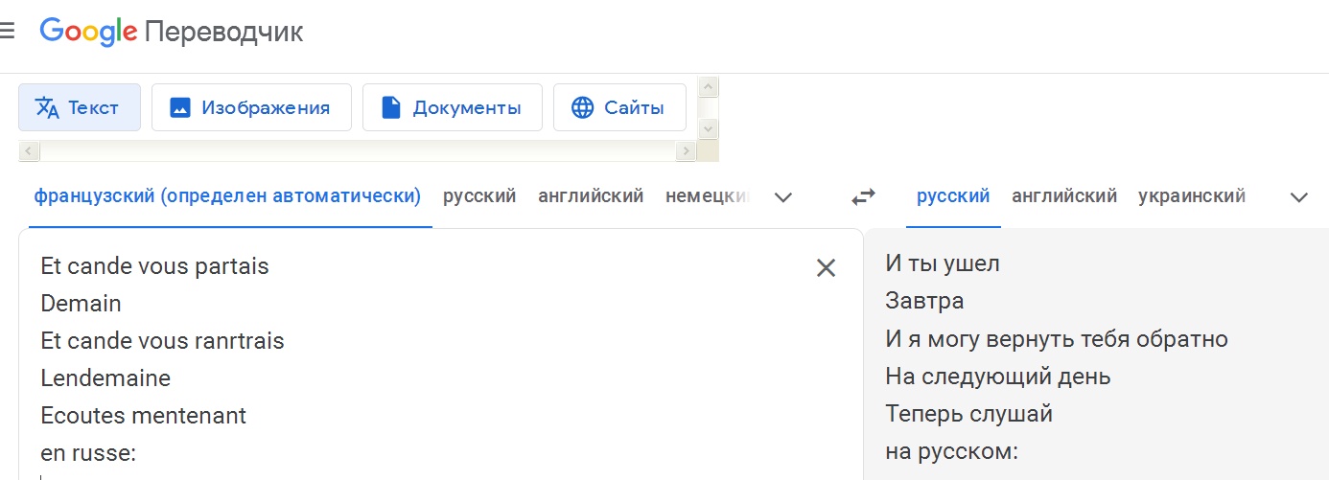The image size is (1329, 480).
Task: Open the hamburger main menu
Action: point(7,32)
